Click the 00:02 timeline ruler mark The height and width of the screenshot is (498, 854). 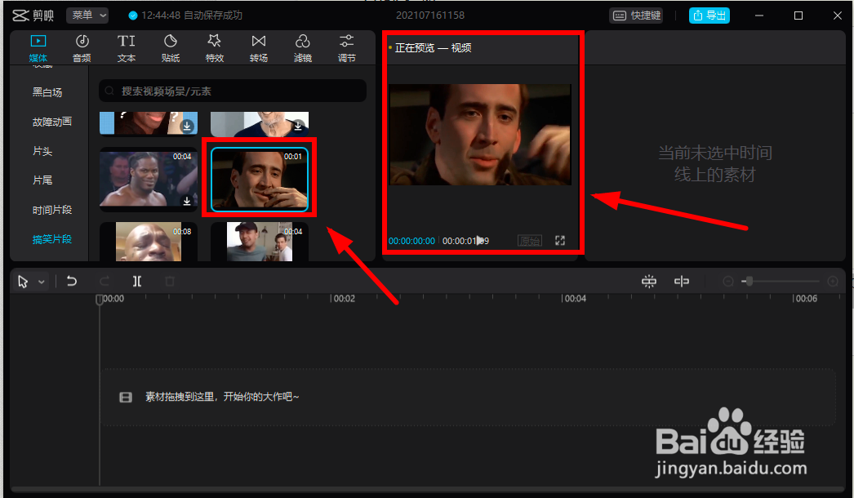pyautogui.click(x=343, y=299)
